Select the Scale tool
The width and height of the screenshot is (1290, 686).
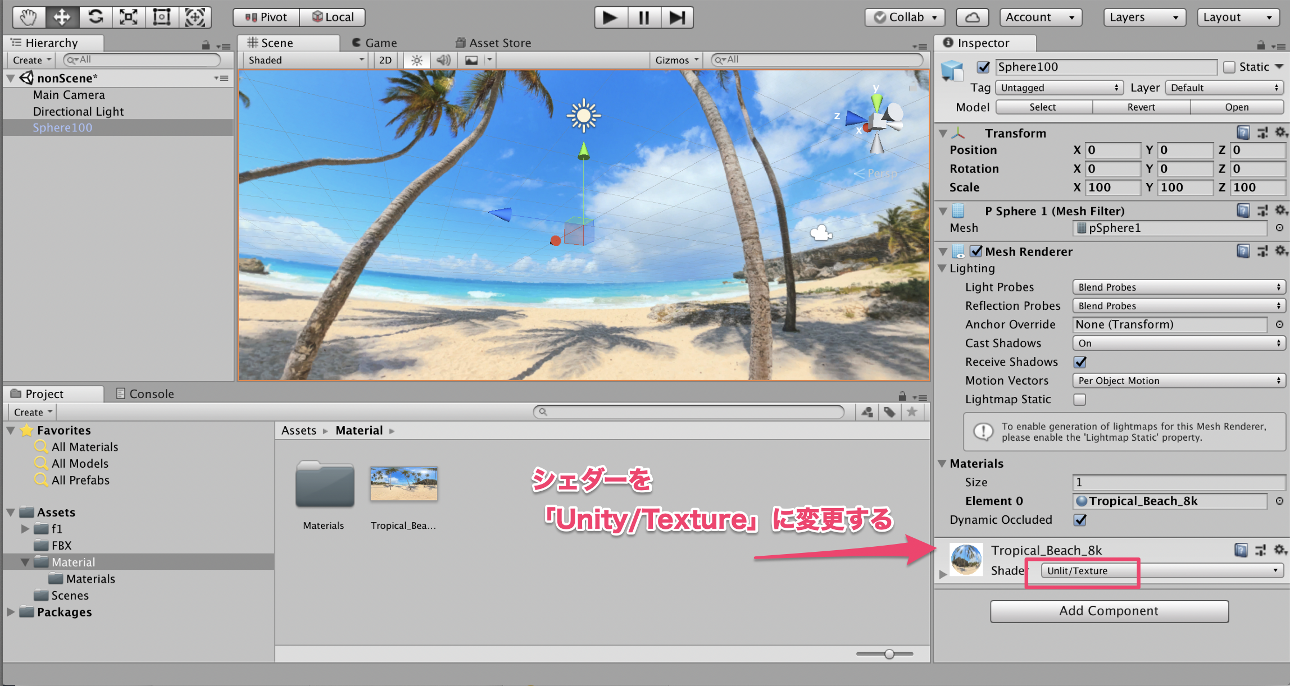tap(128, 17)
